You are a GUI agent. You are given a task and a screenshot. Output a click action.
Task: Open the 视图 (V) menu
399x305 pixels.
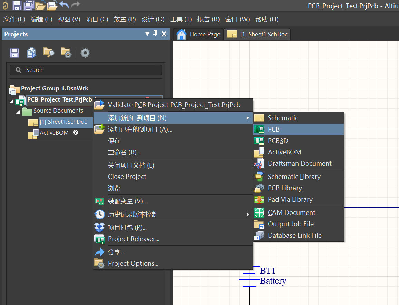pyautogui.click(x=69, y=19)
